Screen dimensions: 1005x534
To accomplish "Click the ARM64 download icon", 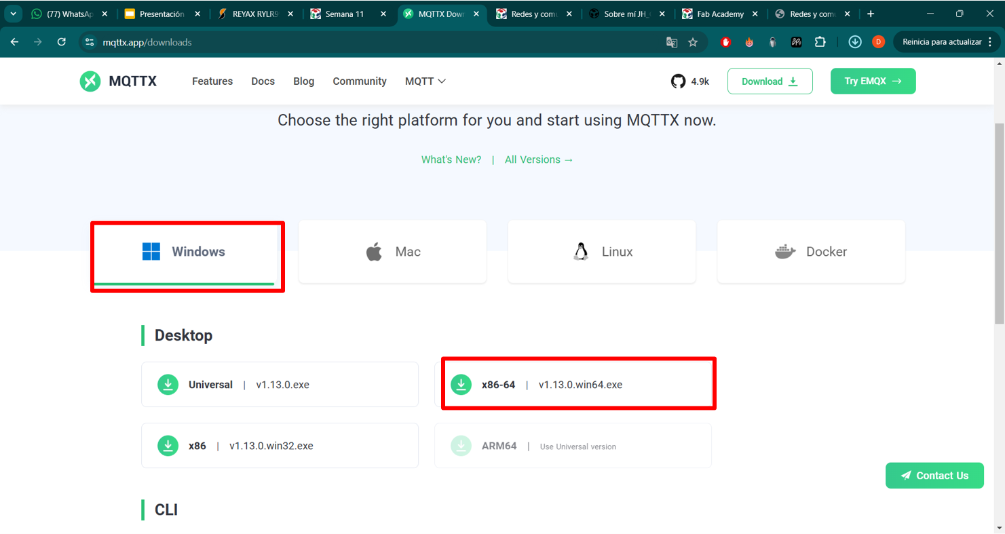I will coord(461,446).
